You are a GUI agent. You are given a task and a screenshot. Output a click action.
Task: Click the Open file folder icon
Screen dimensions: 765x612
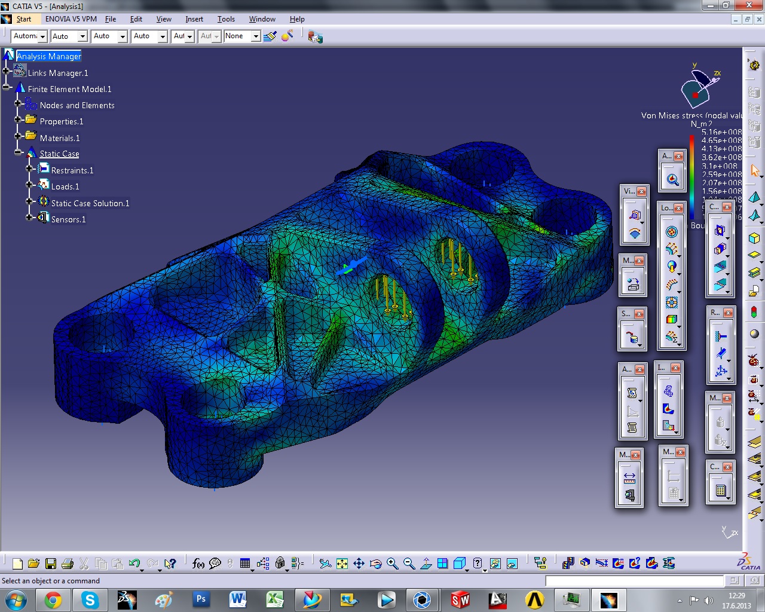click(x=34, y=564)
